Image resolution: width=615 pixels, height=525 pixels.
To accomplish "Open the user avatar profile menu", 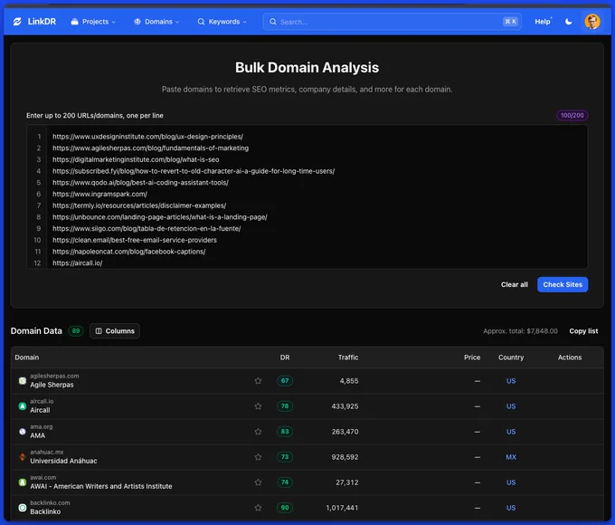I will tap(591, 22).
